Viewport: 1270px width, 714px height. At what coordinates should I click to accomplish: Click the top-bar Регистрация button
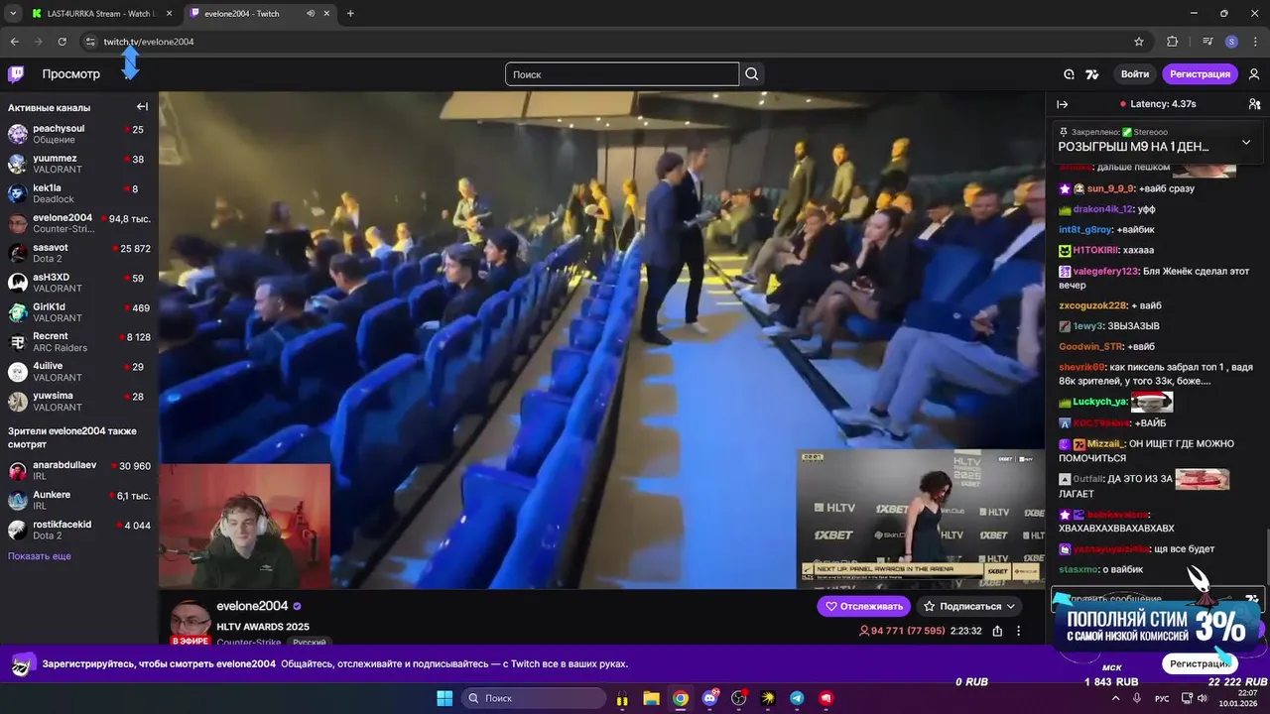[1200, 74]
